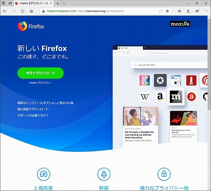Click the Share icon in Edge toolbar
The height and width of the screenshot is (191, 211).
197,11
